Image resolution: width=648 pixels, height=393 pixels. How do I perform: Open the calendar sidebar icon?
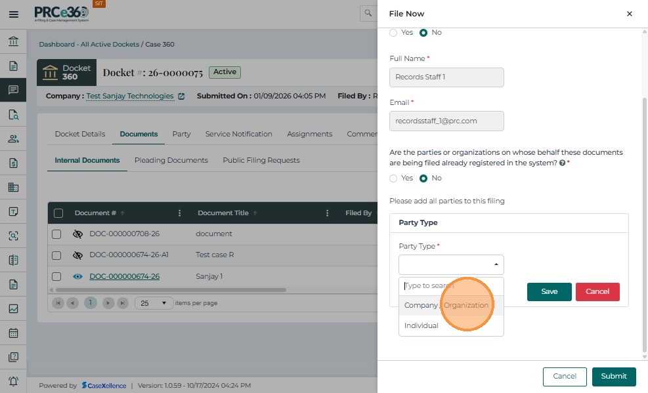[13, 333]
